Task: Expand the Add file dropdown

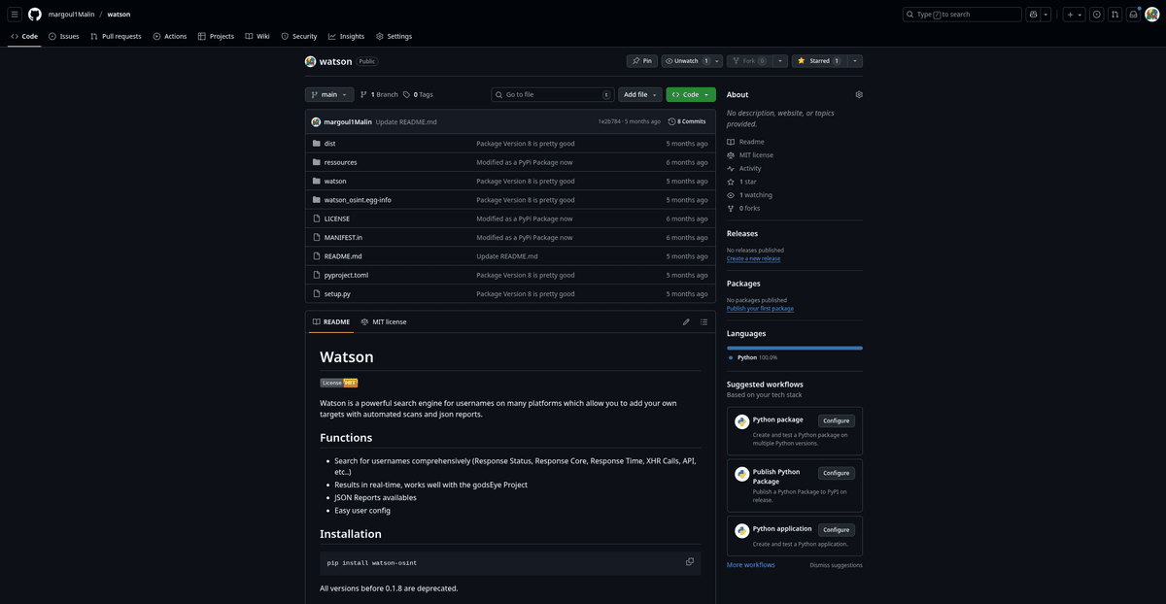Action: (640, 95)
